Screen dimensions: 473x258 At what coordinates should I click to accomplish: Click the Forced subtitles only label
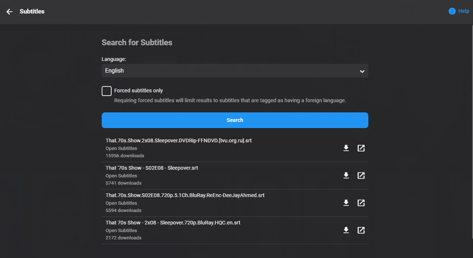click(x=138, y=91)
